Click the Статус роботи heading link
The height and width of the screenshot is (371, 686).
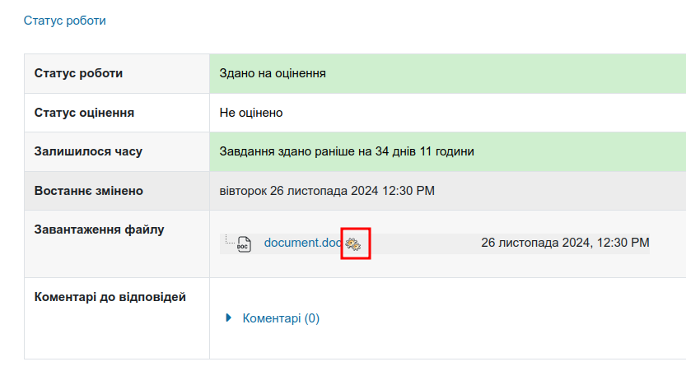click(65, 21)
